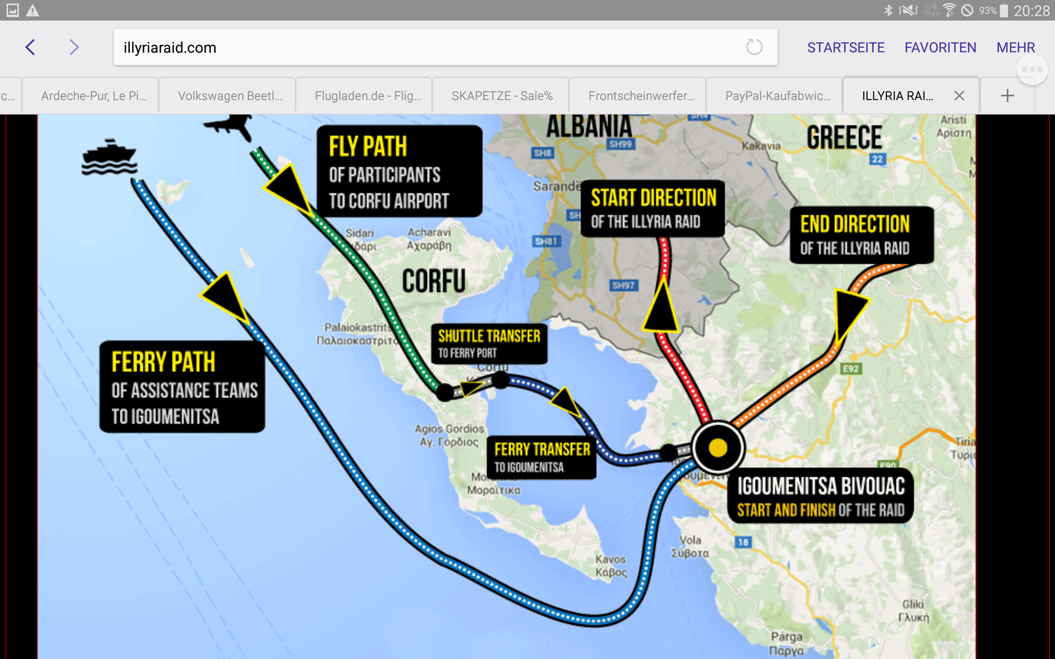The height and width of the screenshot is (659, 1055).
Task: Open the warning notification icon
Action: (32, 11)
